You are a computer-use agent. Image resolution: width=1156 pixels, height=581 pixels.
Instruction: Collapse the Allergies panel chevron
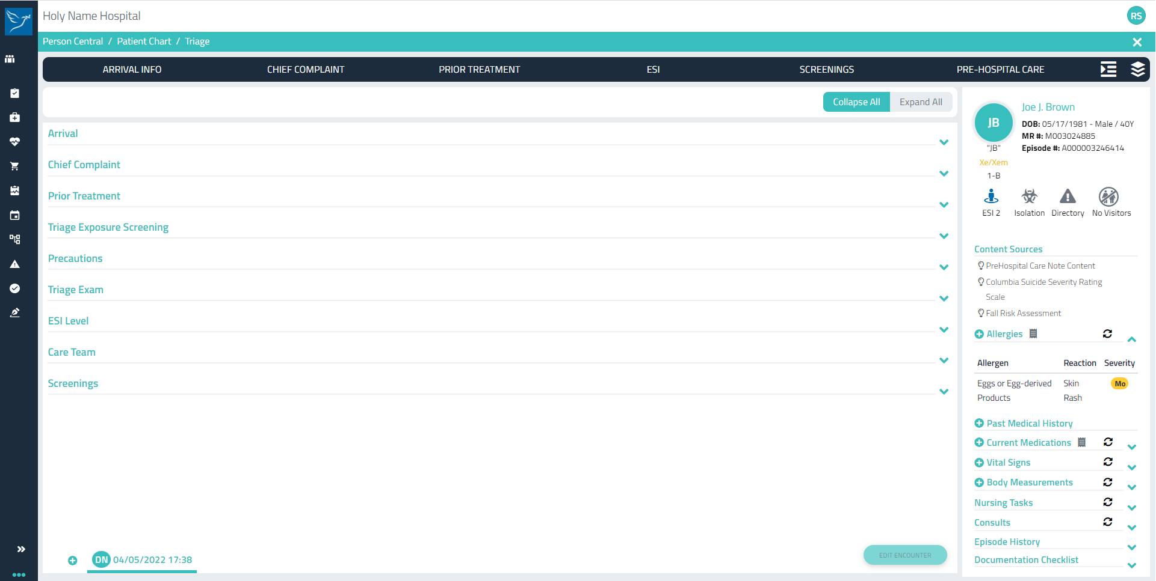tap(1131, 339)
